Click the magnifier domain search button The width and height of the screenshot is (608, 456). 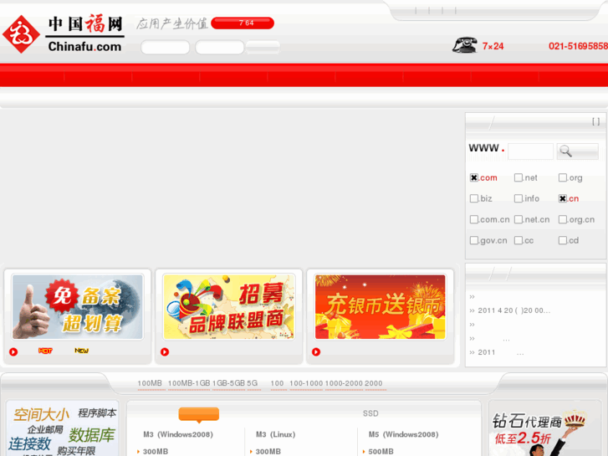[x=577, y=151]
